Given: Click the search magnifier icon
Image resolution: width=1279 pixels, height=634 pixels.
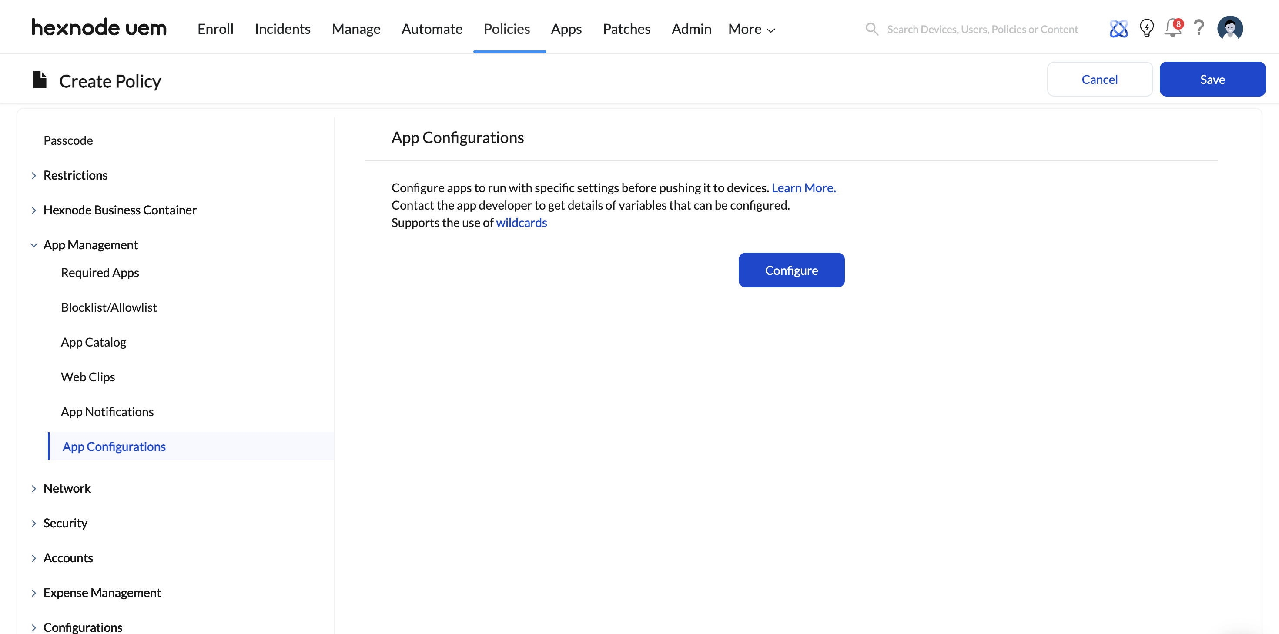Looking at the screenshot, I should coord(872,29).
